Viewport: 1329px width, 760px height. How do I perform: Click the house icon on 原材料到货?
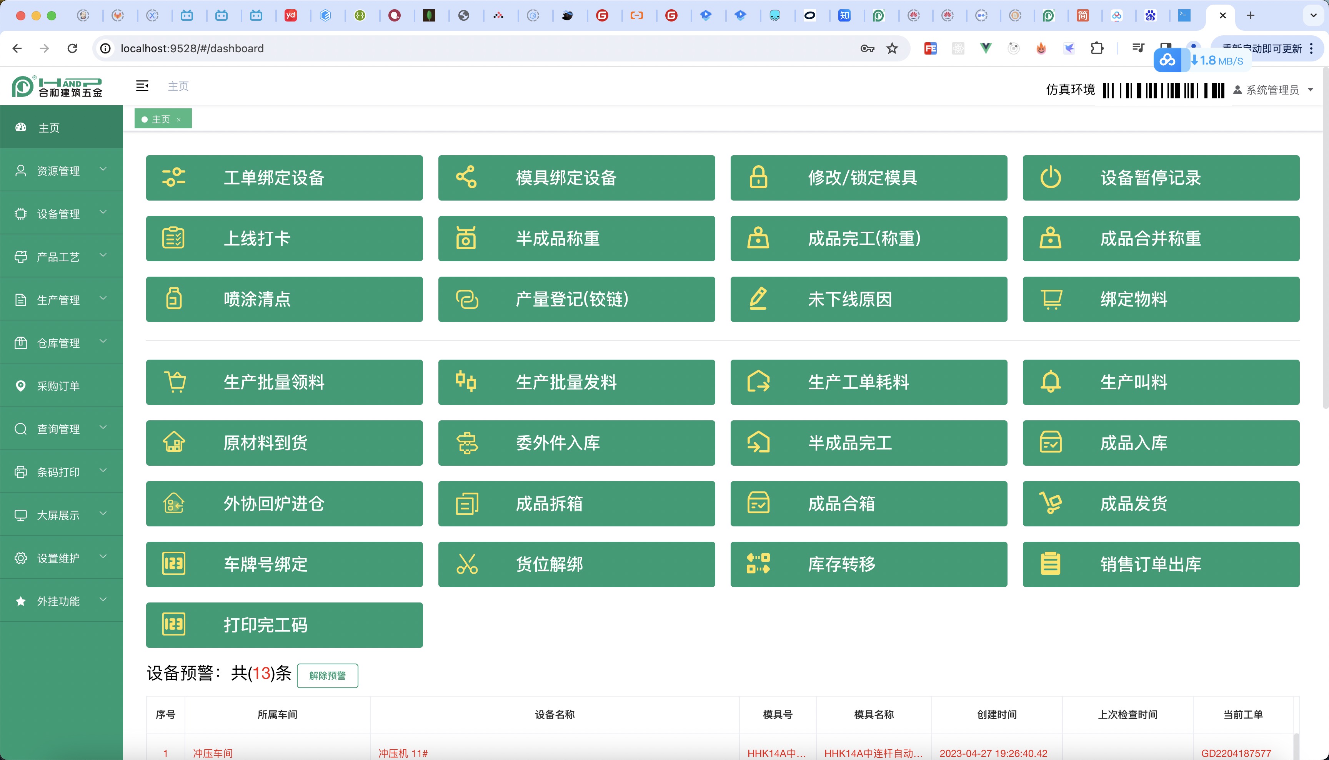point(174,442)
